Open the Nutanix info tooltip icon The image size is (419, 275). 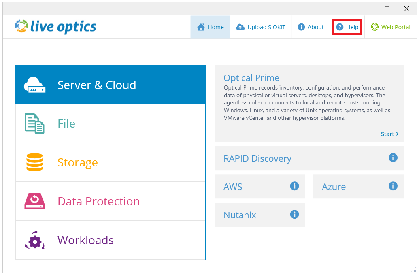[294, 215]
